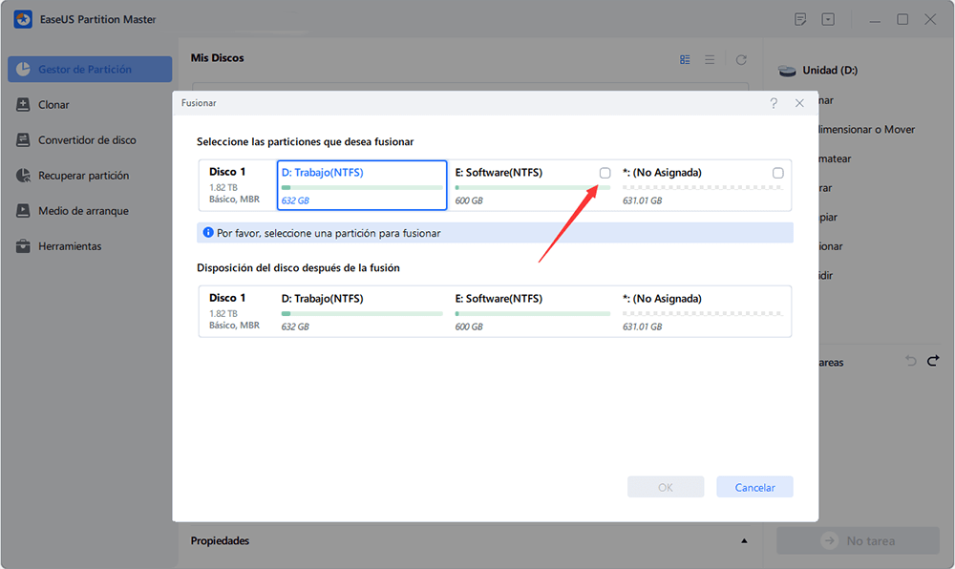
Task: Click the No tarea button
Action: click(x=859, y=540)
